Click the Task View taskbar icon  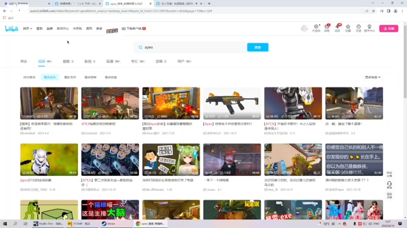25,223
